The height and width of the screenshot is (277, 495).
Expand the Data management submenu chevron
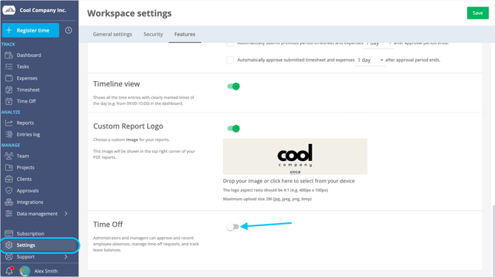coord(66,213)
